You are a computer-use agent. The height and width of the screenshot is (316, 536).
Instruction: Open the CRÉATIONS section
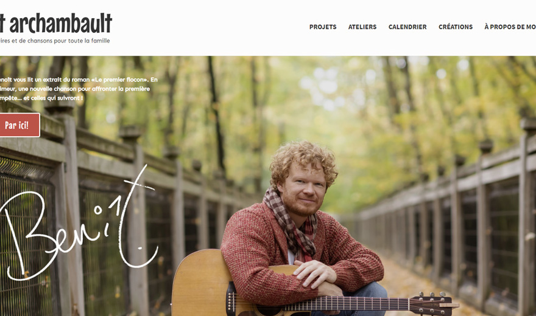(x=456, y=27)
